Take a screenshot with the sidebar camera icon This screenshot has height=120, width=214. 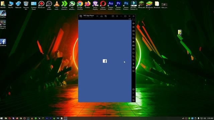point(133,31)
